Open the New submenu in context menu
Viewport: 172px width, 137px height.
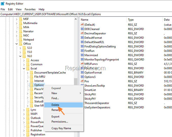click(64, 93)
